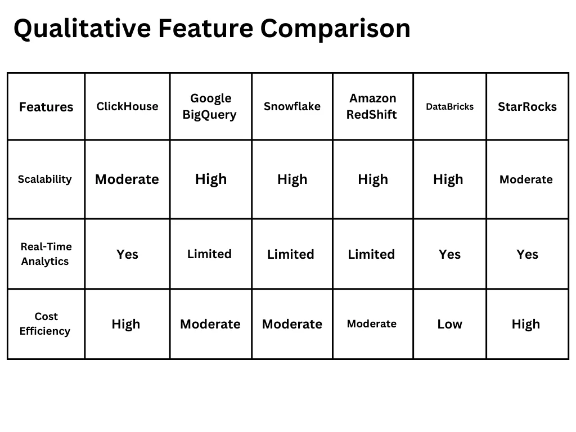Select DataBricks' Yes real-time analytics cell
The width and height of the screenshot is (576, 432).
click(449, 254)
